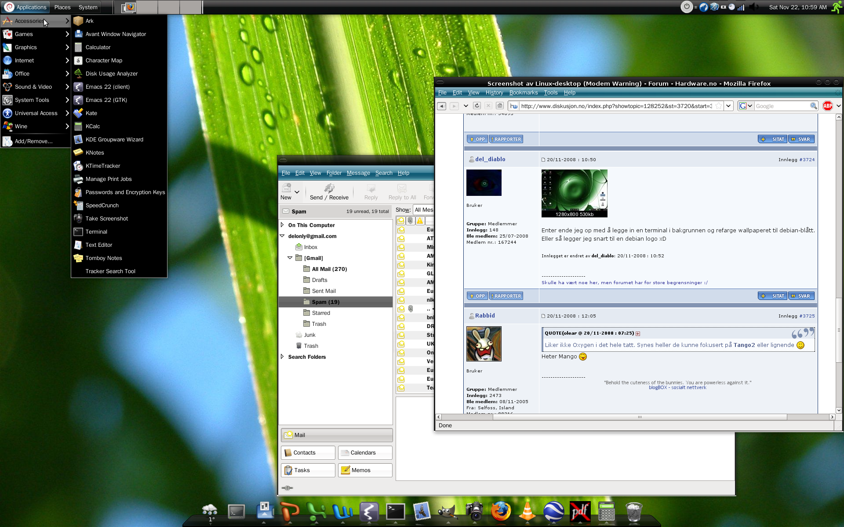Click the Adblock Plus ABP icon
The width and height of the screenshot is (844, 527).
coord(828,106)
